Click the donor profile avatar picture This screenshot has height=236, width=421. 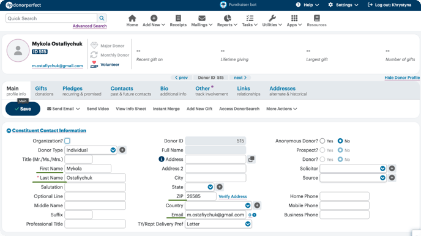[x=18, y=50]
